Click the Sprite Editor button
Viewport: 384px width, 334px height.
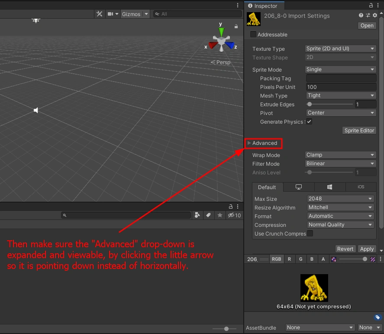click(359, 131)
